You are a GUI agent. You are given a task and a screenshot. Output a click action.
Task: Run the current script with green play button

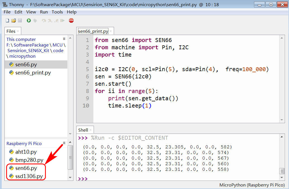point(29,20)
